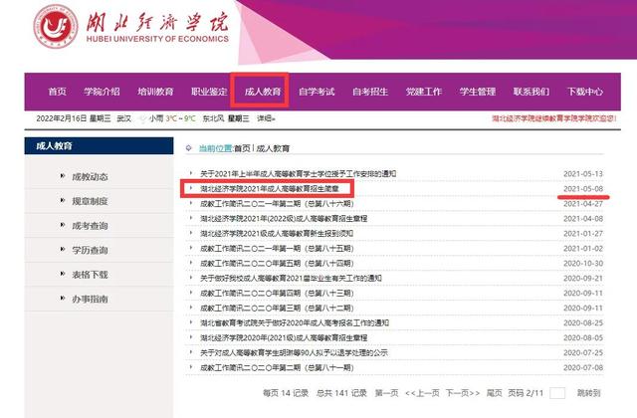Image resolution: width=637 pixels, height=418 pixels.
Task: Open 成教工作简讯二〇二一年第一期 article
Action: pos(277,249)
